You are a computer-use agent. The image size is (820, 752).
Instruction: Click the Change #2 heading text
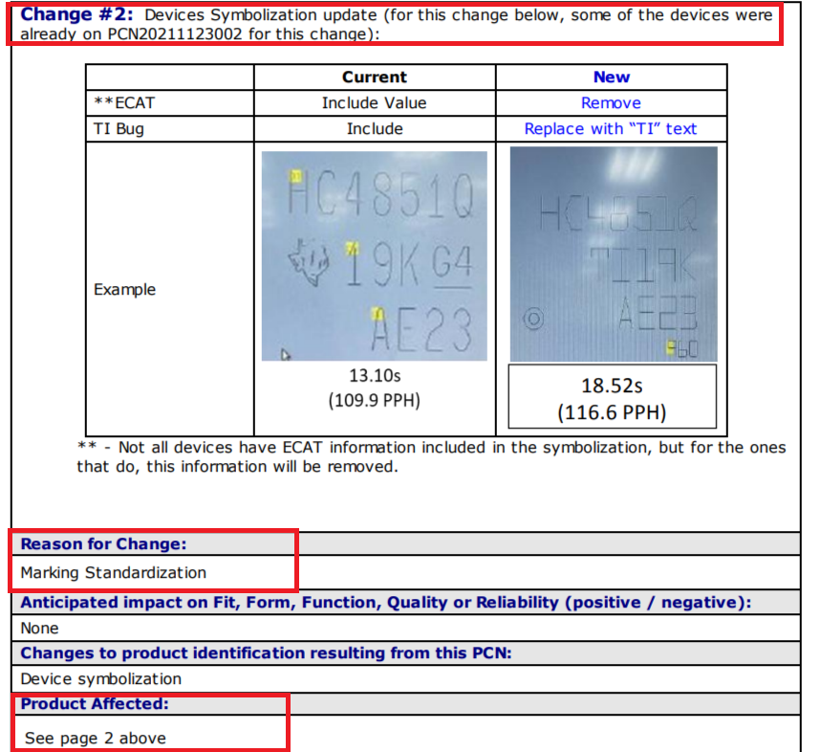click(x=76, y=14)
